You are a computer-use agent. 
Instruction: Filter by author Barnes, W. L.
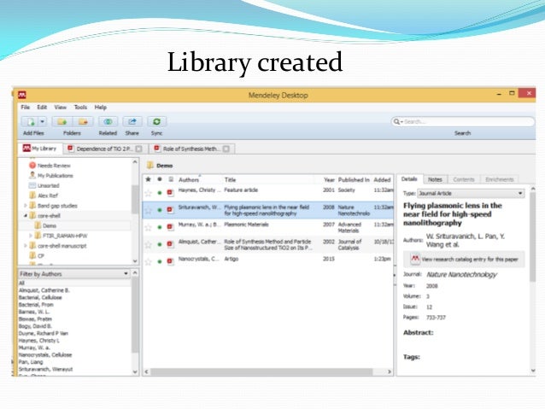34,312
